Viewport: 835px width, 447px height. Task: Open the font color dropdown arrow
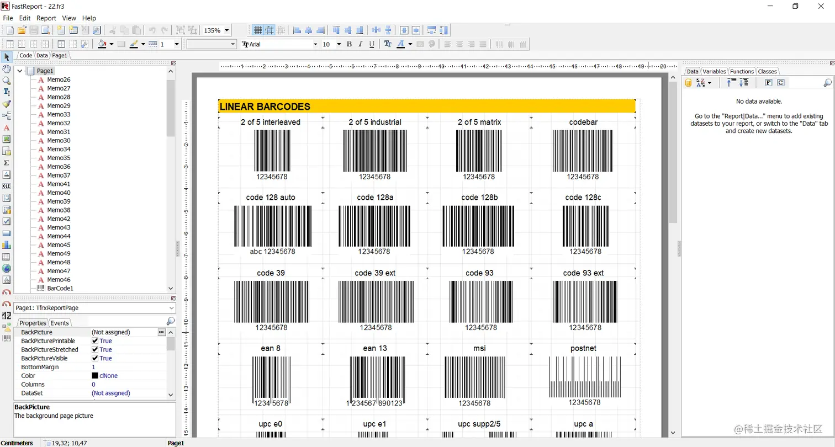[x=410, y=44]
